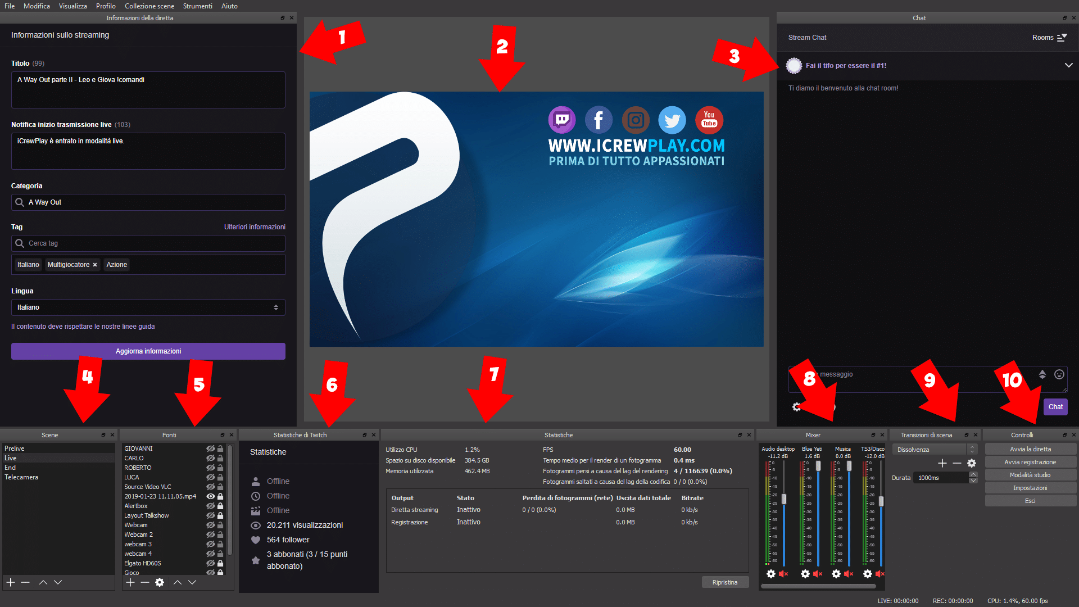1079x607 pixels.
Task: Lock the GIOVANNI source
Action: point(221,449)
